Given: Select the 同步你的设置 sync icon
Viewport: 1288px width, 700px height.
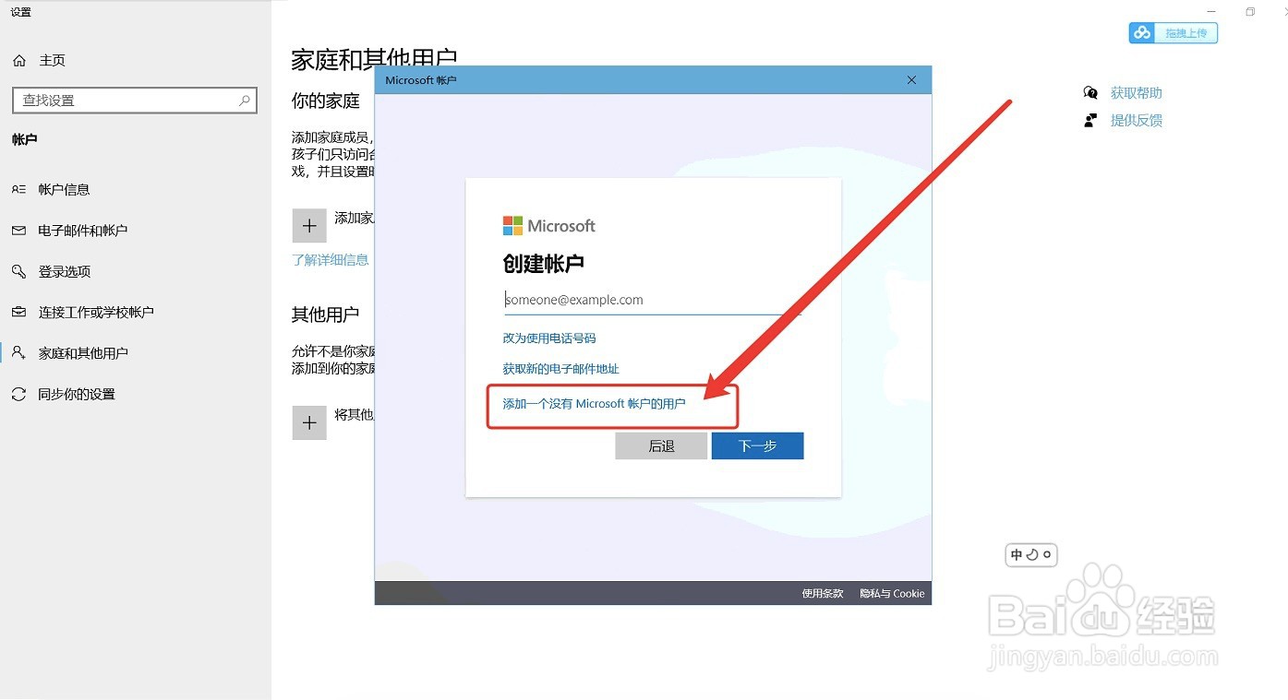Looking at the screenshot, I should point(19,394).
